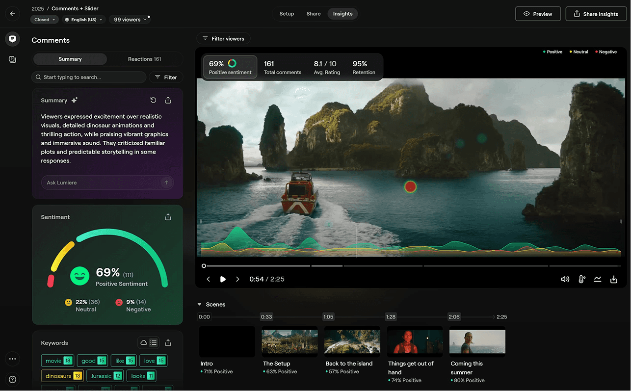Select the 8.1 / 10 Avg. Rating metric
Image resolution: width=631 pixels, height=391 pixels.
tap(327, 67)
